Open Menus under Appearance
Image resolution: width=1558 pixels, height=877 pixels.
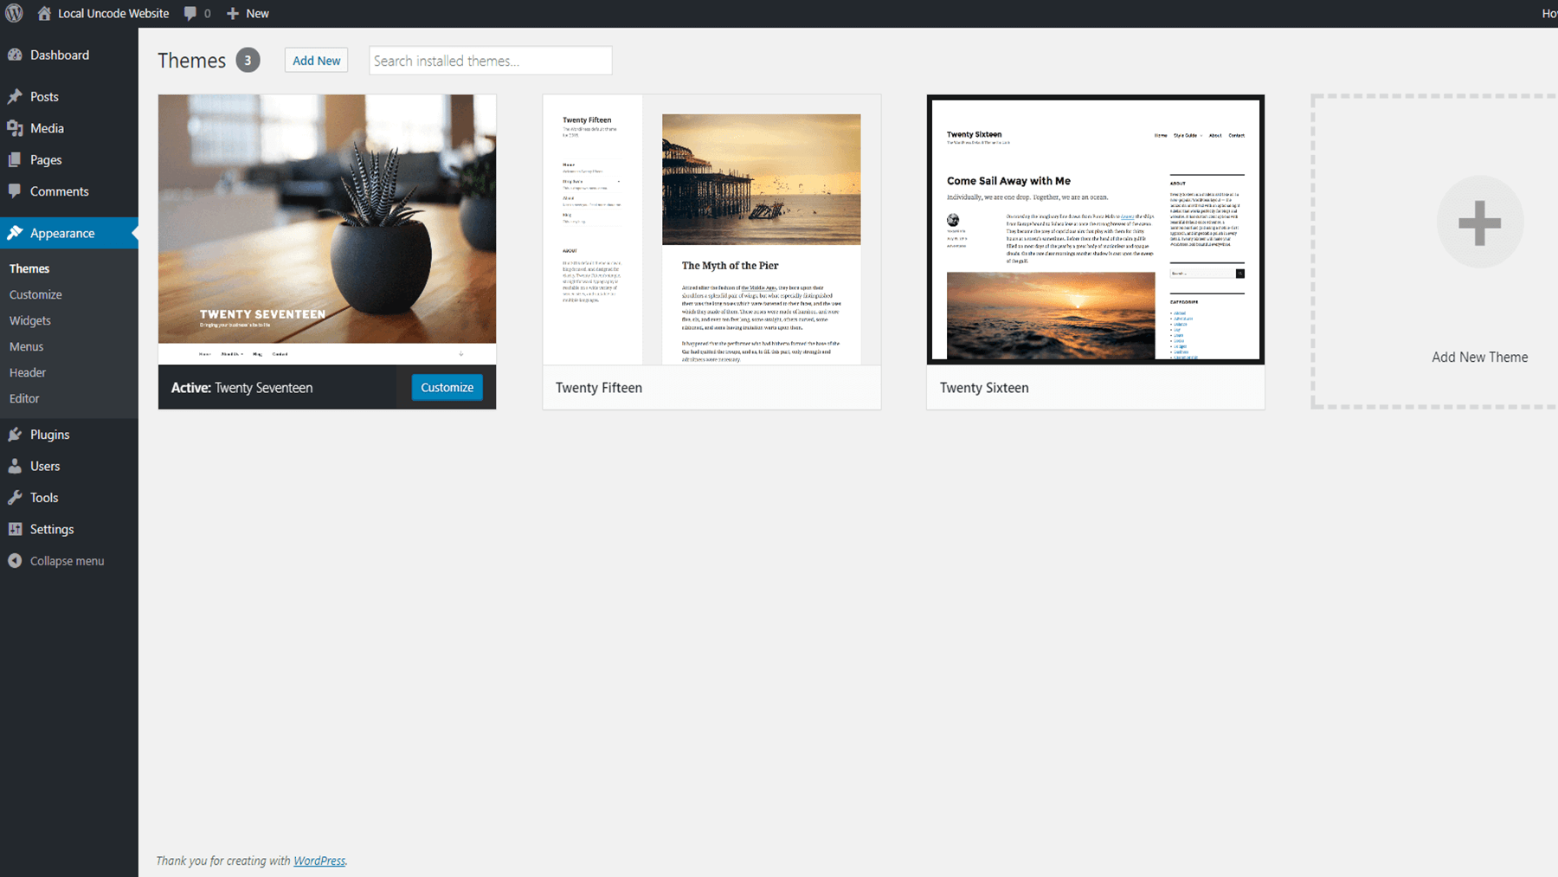pyautogui.click(x=26, y=346)
